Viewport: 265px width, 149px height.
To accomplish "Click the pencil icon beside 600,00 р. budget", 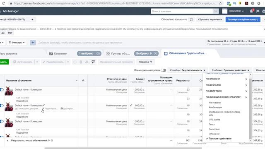I will [x=131, y=105].
